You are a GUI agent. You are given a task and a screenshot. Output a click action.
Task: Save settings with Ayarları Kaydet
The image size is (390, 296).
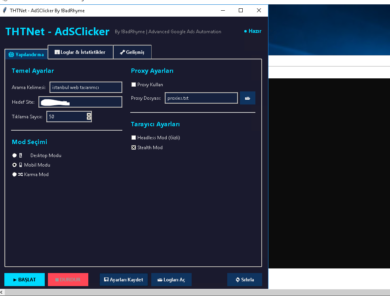click(x=124, y=280)
